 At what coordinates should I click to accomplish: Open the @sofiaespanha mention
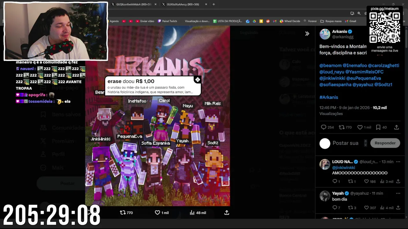[335, 85]
